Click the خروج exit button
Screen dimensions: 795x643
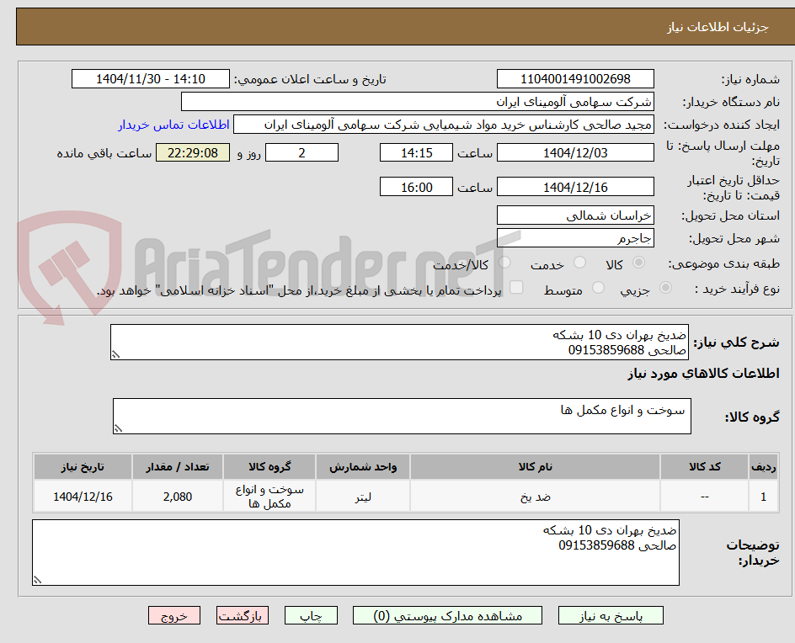click(x=173, y=615)
